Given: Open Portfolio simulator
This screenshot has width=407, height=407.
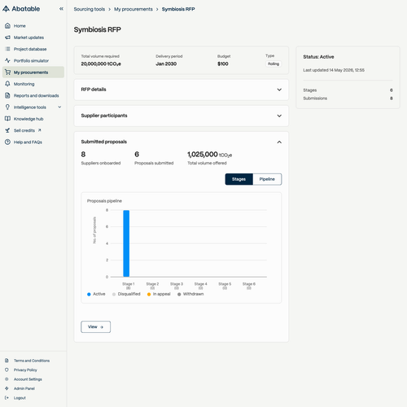Looking at the screenshot, I should pos(33,60).
